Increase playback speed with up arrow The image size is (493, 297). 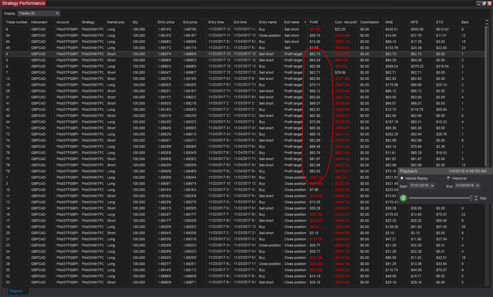click(x=476, y=197)
